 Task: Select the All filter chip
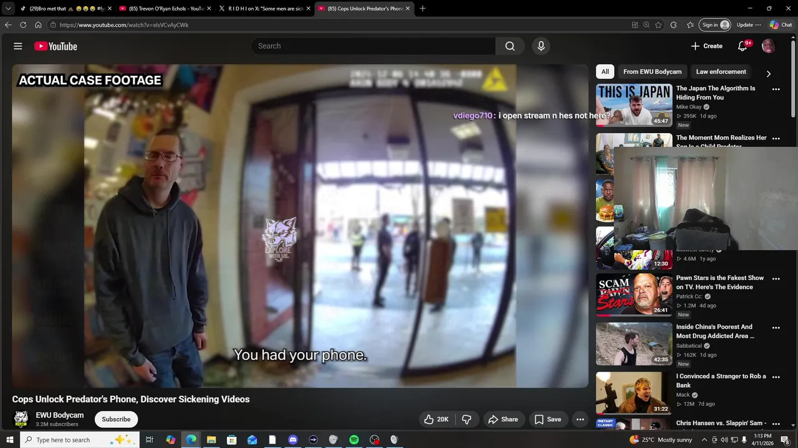(605, 72)
